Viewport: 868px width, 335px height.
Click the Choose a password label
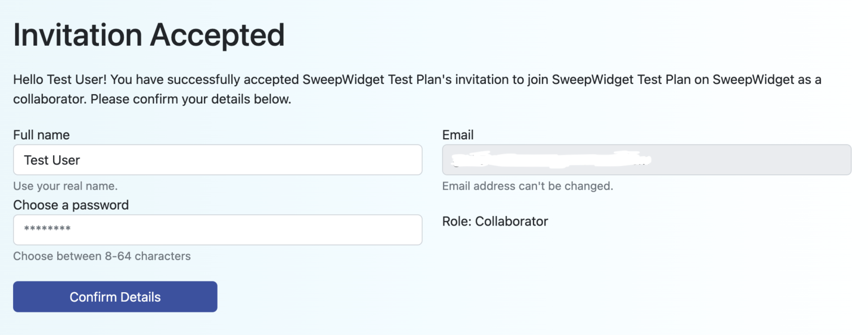[71, 205]
